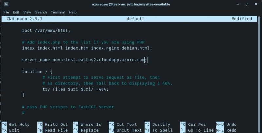The width and height of the screenshot is (262, 133).
Task: Click 'index.nginx-debian.html;' in the index line
Action: [x=122, y=48]
